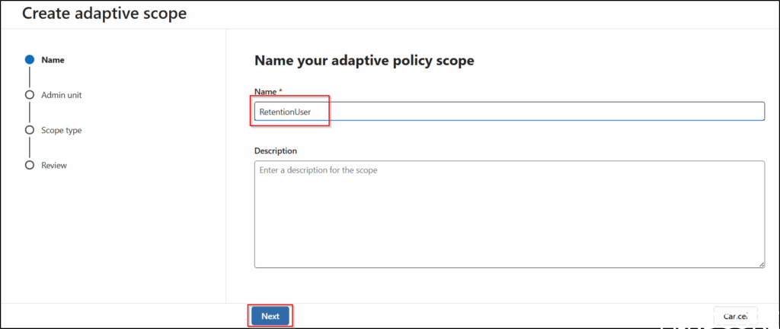Viewport: 780px width, 329px height.
Task: Click the 'Create adaptive scope' page title
Action: pyautogui.click(x=104, y=13)
